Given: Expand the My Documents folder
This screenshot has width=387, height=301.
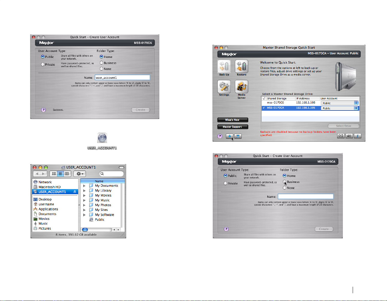Looking at the screenshot, I should [84, 186].
